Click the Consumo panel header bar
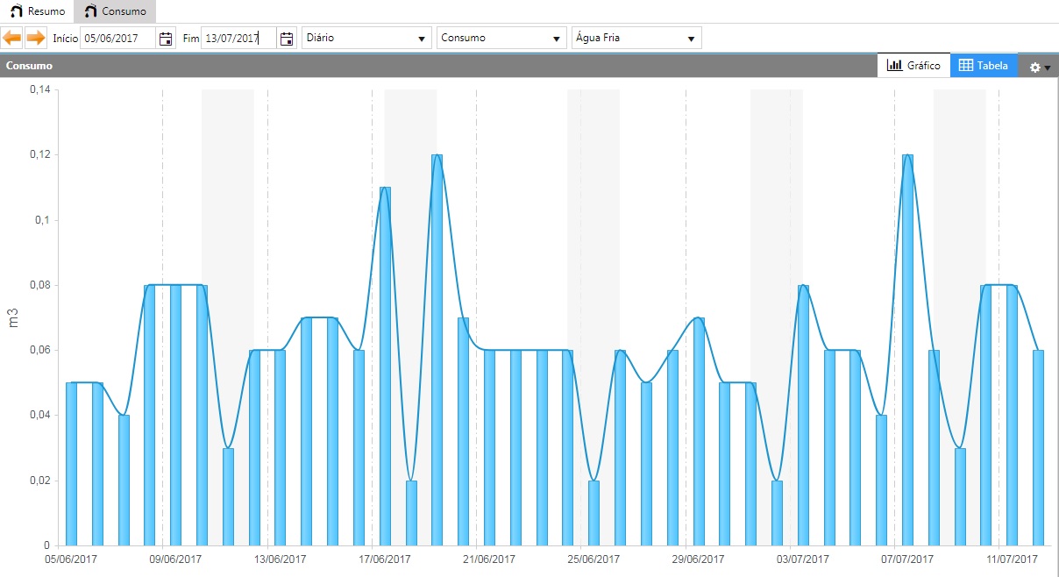1059x577 pixels. pyautogui.click(x=438, y=66)
